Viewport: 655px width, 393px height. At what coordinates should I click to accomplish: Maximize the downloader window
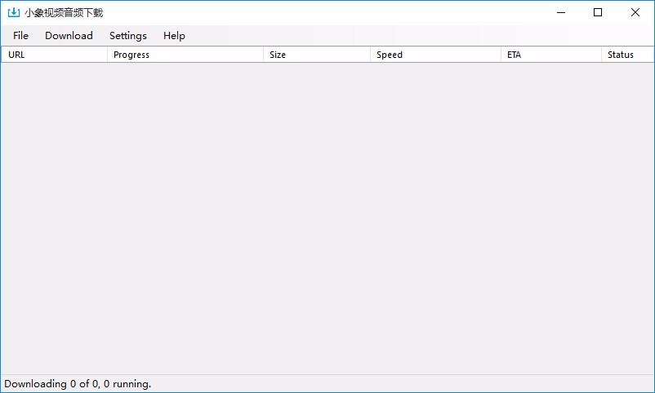[x=598, y=12]
